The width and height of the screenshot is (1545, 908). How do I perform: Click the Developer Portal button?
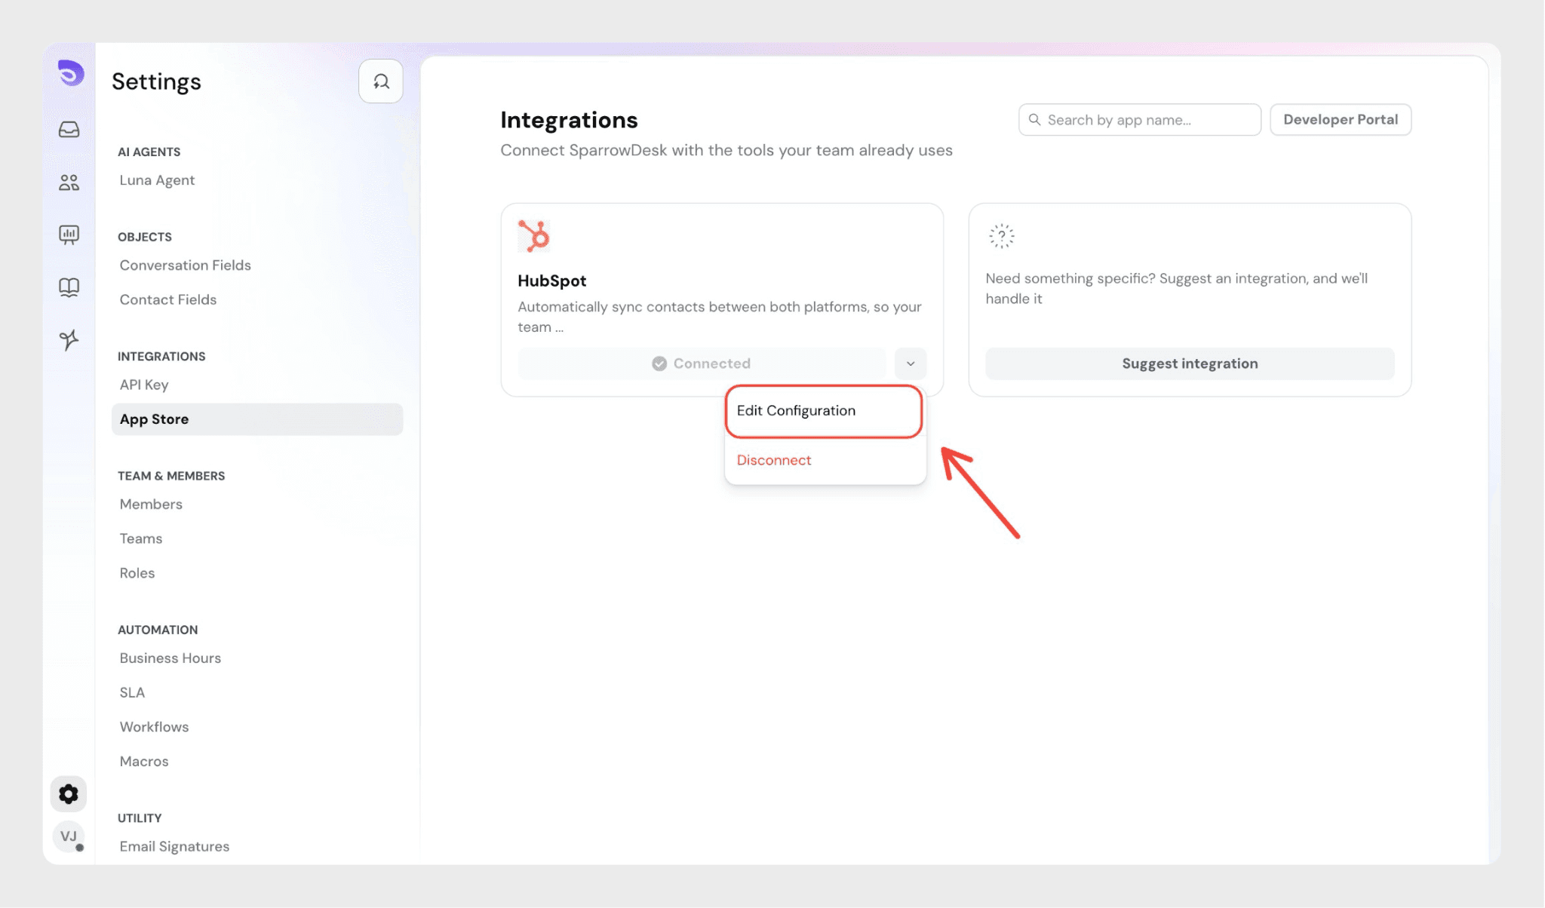pos(1340,120)
